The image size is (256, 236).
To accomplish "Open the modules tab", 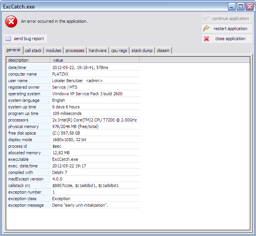I will 53,51.
